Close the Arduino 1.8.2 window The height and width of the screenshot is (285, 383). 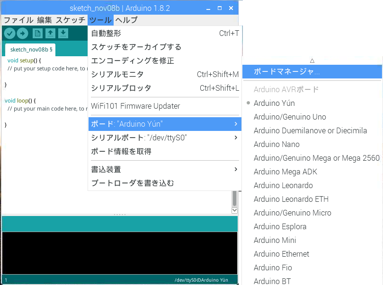click(x=231, y=9)
